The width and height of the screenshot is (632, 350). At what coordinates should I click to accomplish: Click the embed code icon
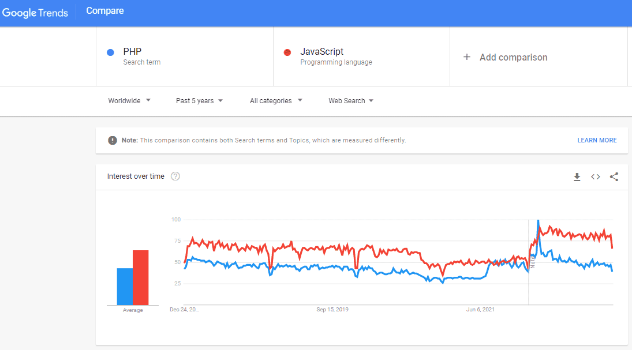click(x=595, y=177)
